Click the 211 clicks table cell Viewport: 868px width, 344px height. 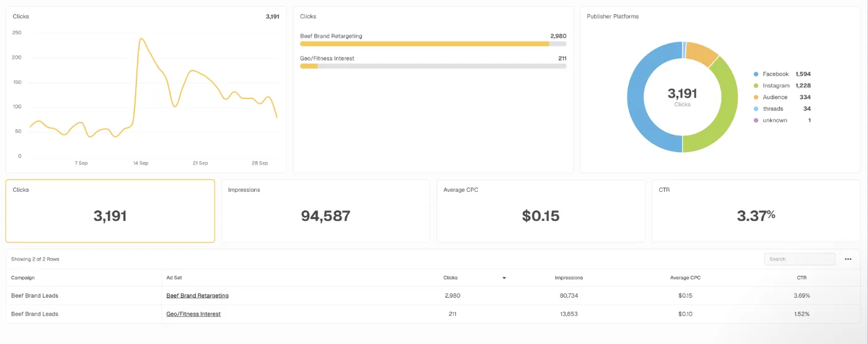coord(453,314)
